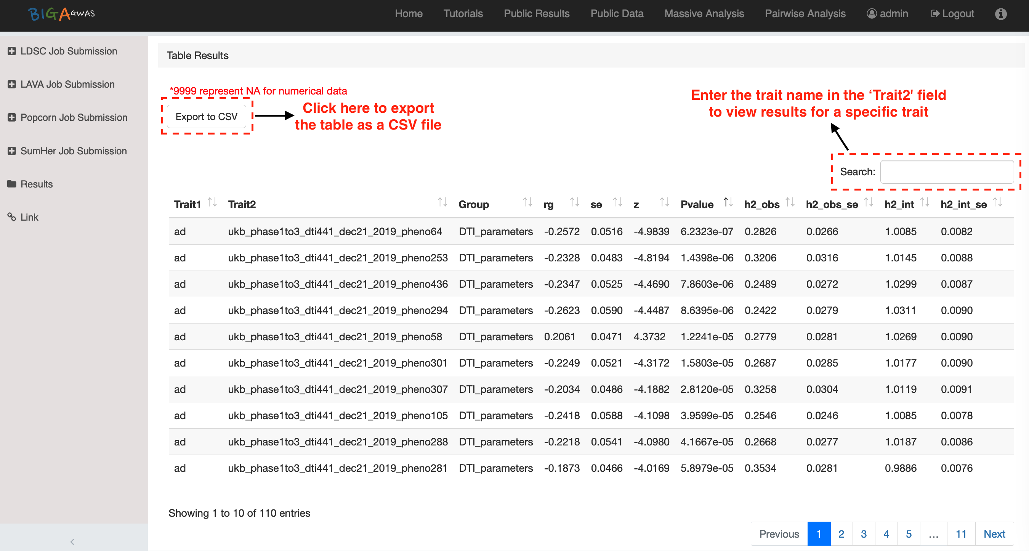Click the admin user icon
Viewport: 1029px width, 551px height.
[871, 14]
